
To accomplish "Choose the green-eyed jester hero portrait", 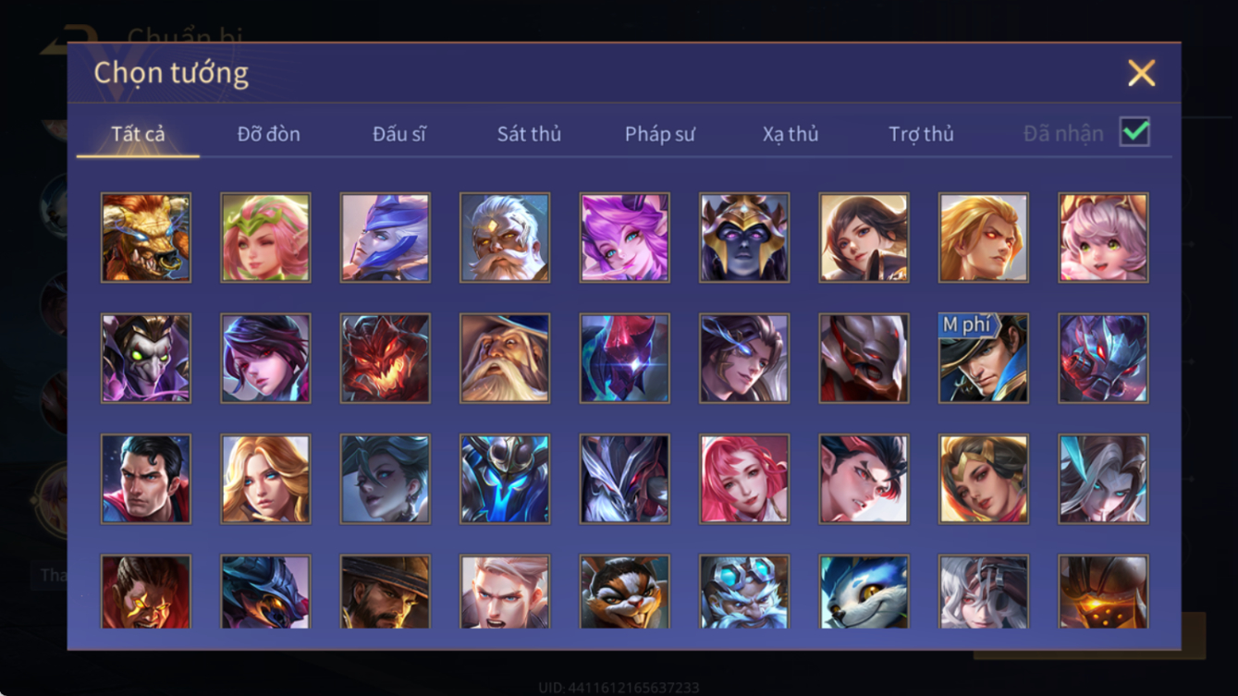I will coord(146,359).
